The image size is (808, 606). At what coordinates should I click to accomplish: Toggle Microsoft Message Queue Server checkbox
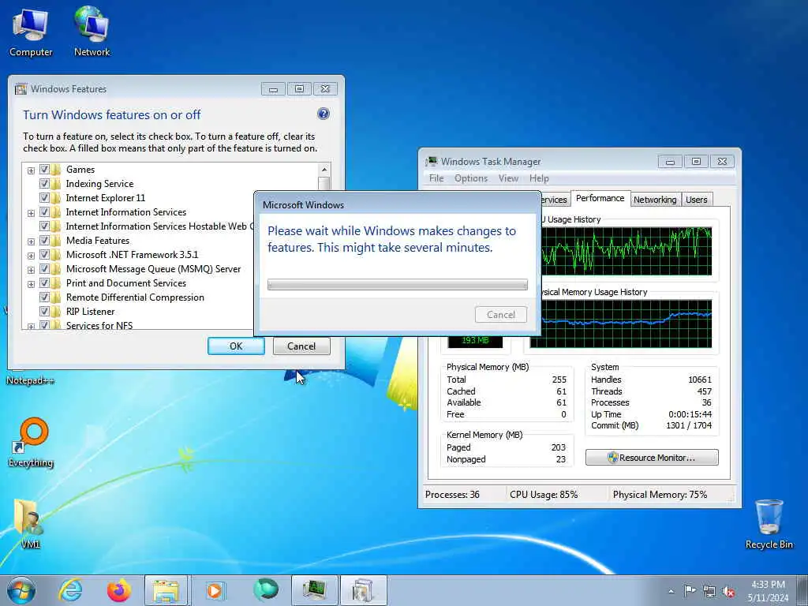pyautogui.click(x=44, y=268)
